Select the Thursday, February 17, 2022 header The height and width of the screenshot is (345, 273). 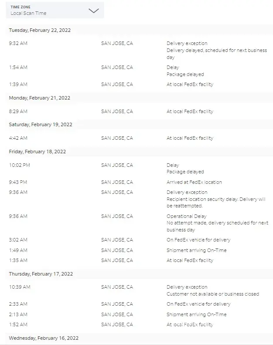[41, 274]
